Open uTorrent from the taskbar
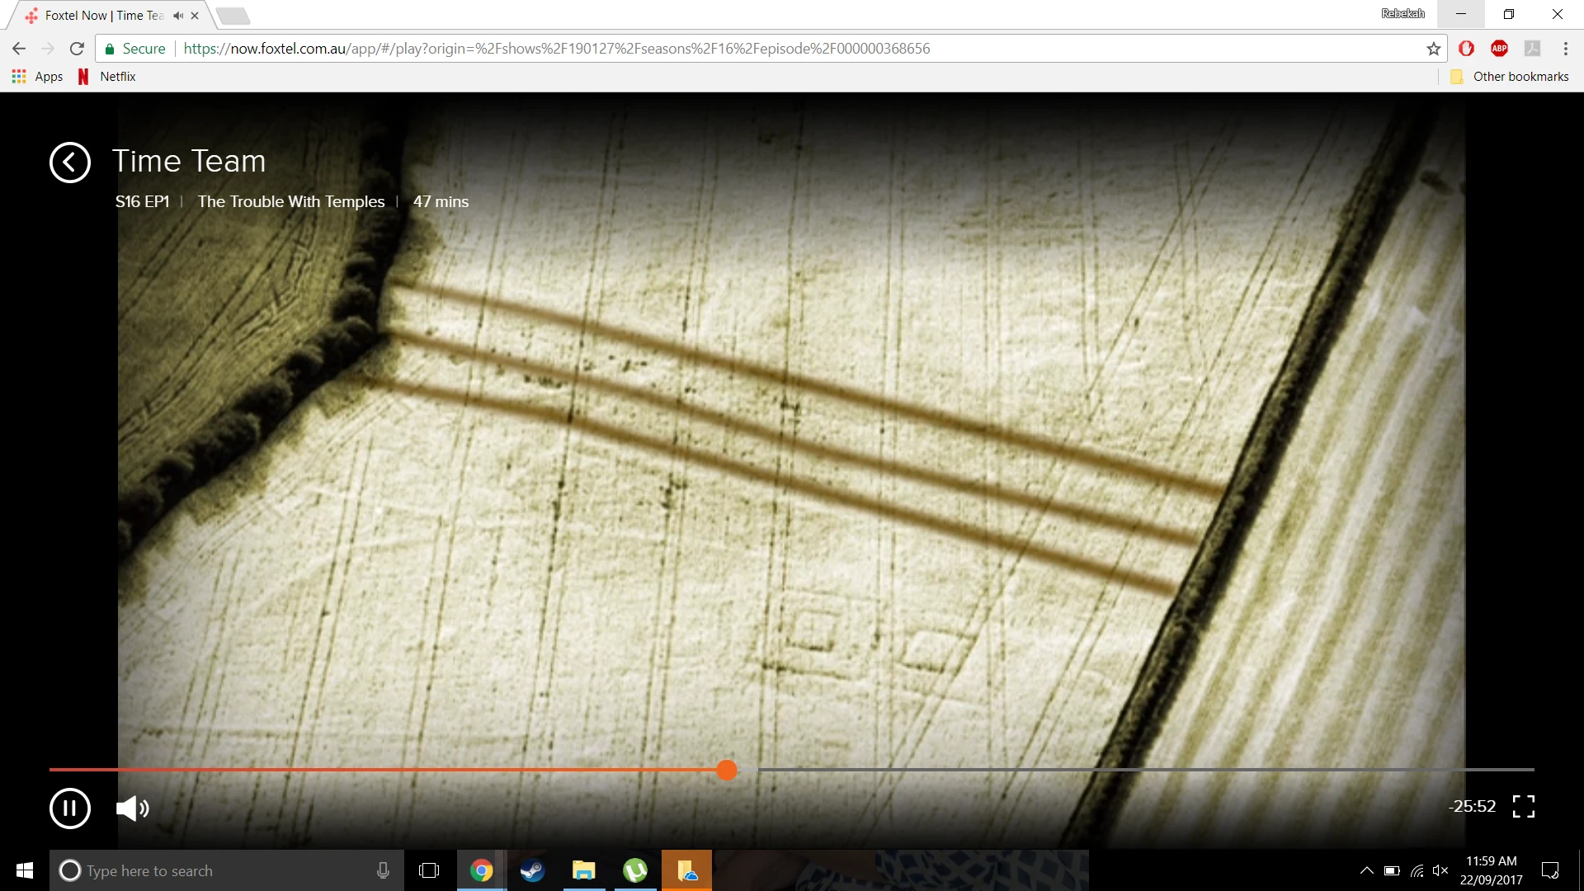The width and height of the screenshot is (1584, 891). pos(635,870)
